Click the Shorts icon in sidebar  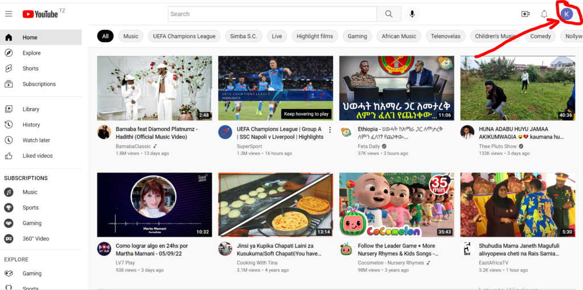click(9, 68)
